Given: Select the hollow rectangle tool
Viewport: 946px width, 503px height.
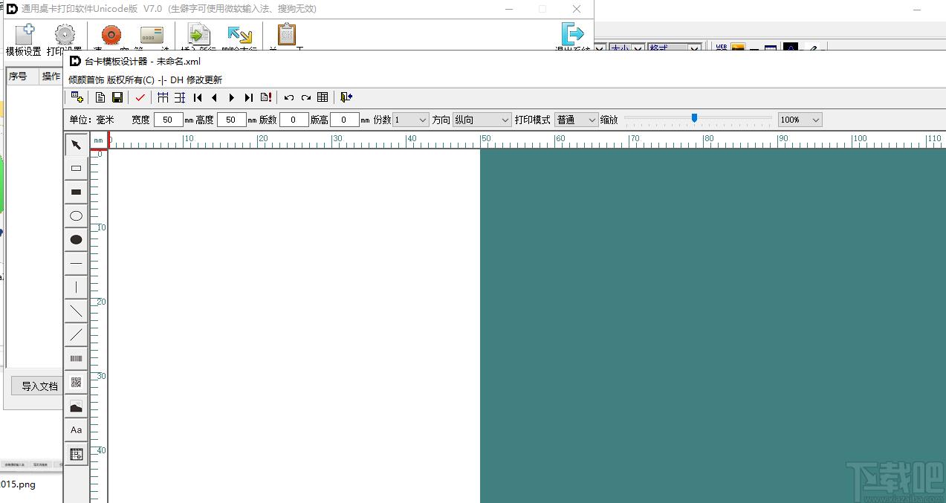Looking at the screenshot, I should [x=76, y=168].
